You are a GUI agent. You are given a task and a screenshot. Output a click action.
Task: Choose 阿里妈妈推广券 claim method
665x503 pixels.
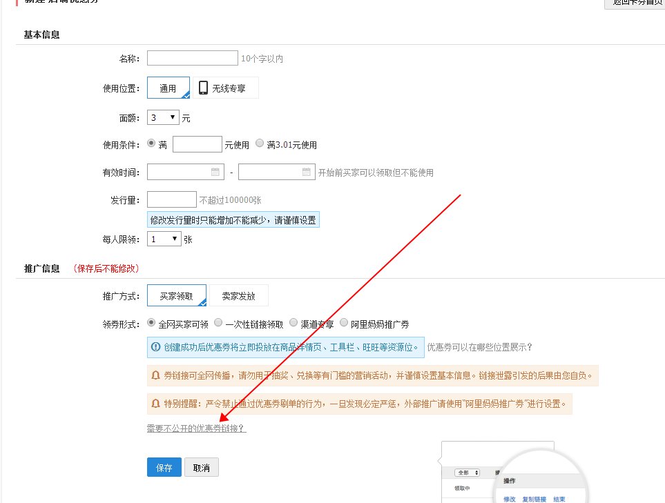pyautogui.click(x=344, y=322)
